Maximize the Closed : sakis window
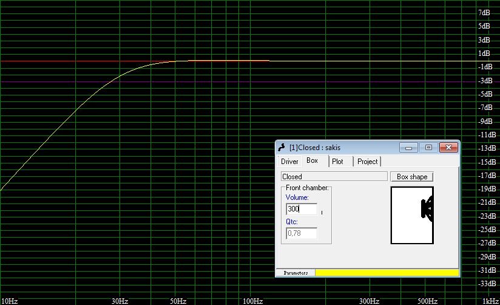 coord(428,148)
